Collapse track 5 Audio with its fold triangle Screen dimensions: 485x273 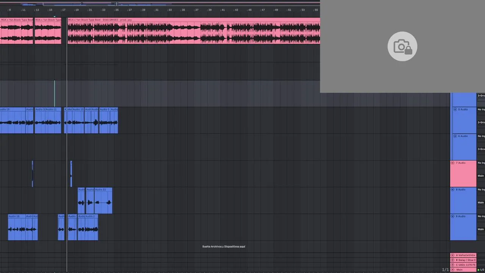[x=455, y=109]
